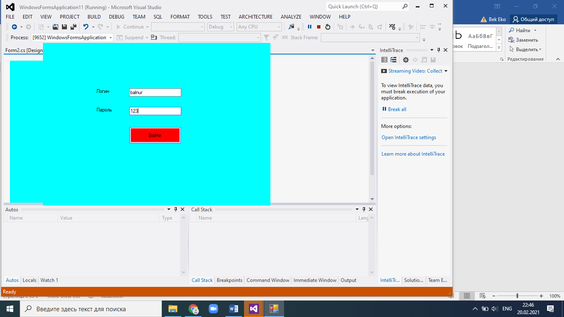
Task: Open the DEBUG menu
Action: click(x=116, y=17)
